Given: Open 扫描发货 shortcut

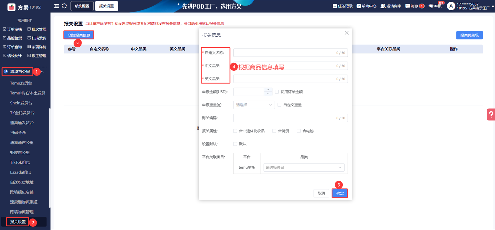Looking at the screenshot, I should 37,38.
